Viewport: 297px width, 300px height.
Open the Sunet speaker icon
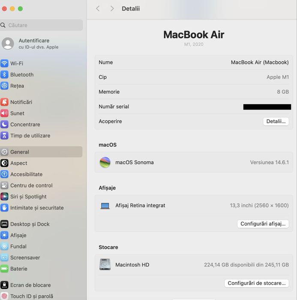(x=4, y=113)
